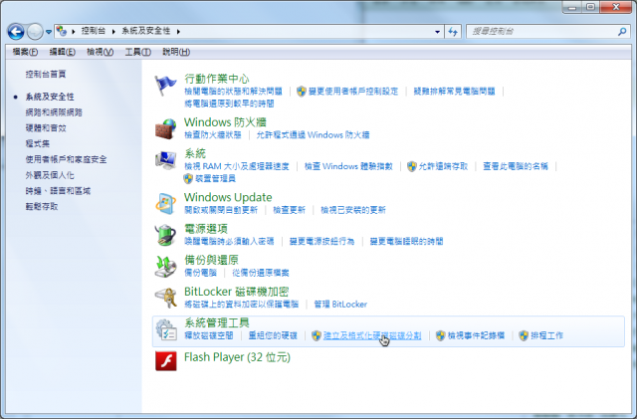637x419 pixels.
Task: Expand breadcrumb arrow after 控制台
Action: click(x=113, y=31)
